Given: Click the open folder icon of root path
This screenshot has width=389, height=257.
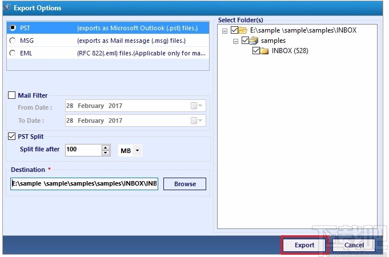Looking at the screenshot, I should [x=243, y=30].
